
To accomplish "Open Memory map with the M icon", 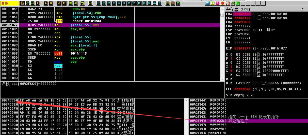I will [x=109, y=3].
